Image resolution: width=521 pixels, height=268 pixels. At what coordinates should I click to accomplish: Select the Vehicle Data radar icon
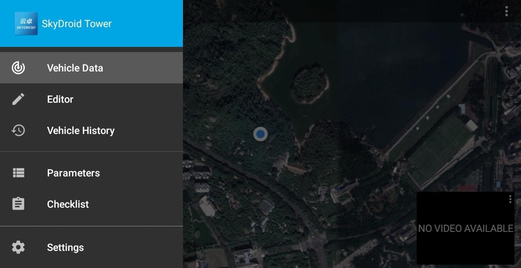pyautogui.click(x=18, y=68)
